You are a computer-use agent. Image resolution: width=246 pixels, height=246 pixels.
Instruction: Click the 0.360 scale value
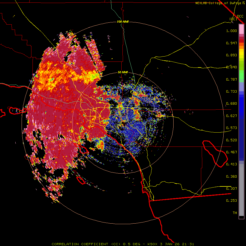(232, 177)
